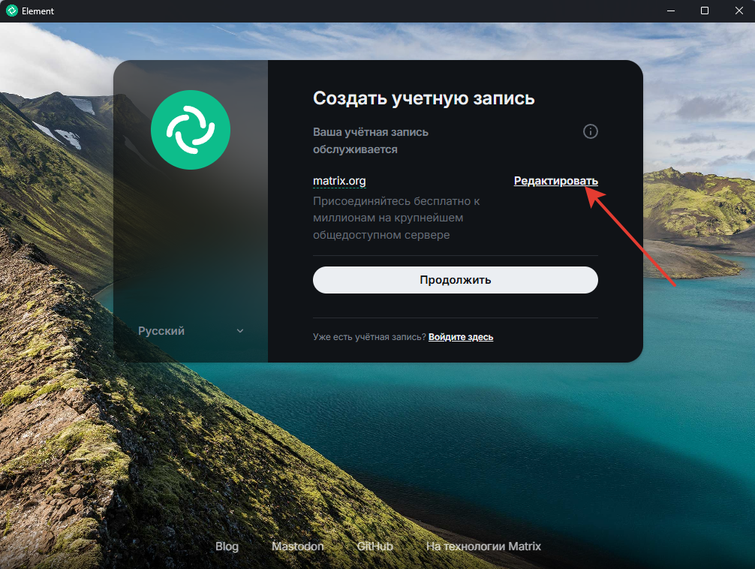Click the homeserver info icon
Image resolution: width=755 pixels, height=569 pixels.
tap(591, 131)
